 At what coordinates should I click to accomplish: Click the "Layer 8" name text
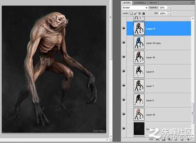tap(150, 72)
